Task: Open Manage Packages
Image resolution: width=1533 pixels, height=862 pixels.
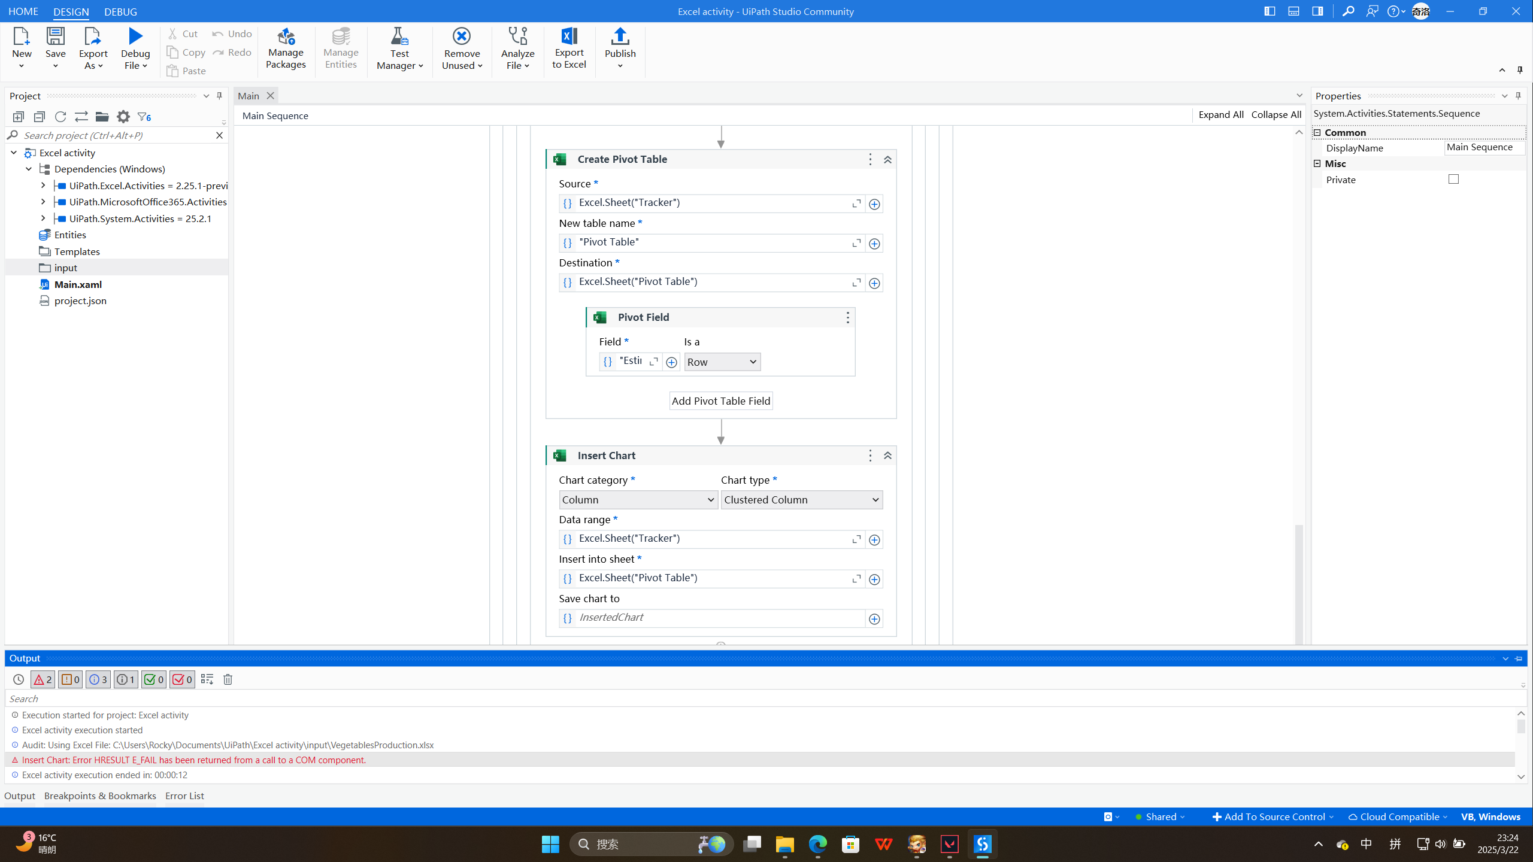Action: click(286, 49)
